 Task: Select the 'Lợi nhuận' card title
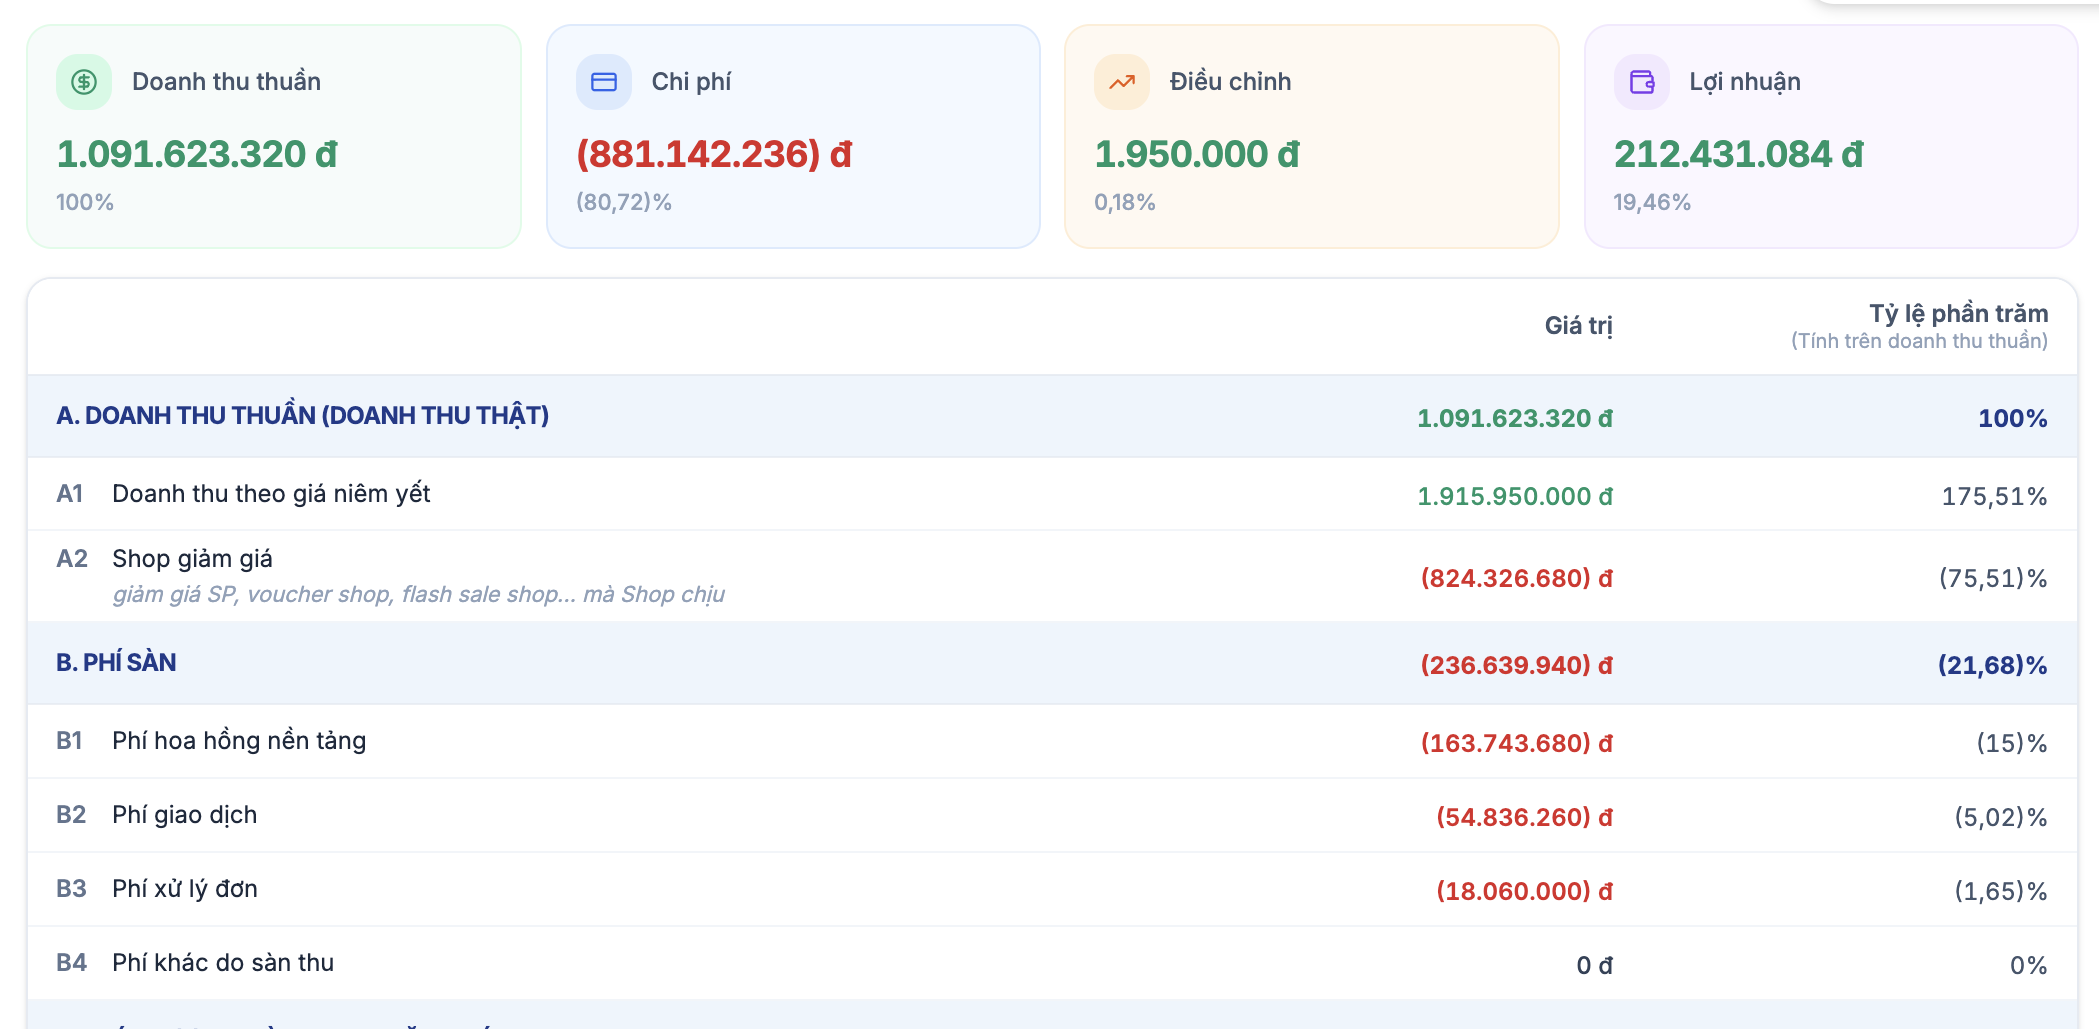1745,82
